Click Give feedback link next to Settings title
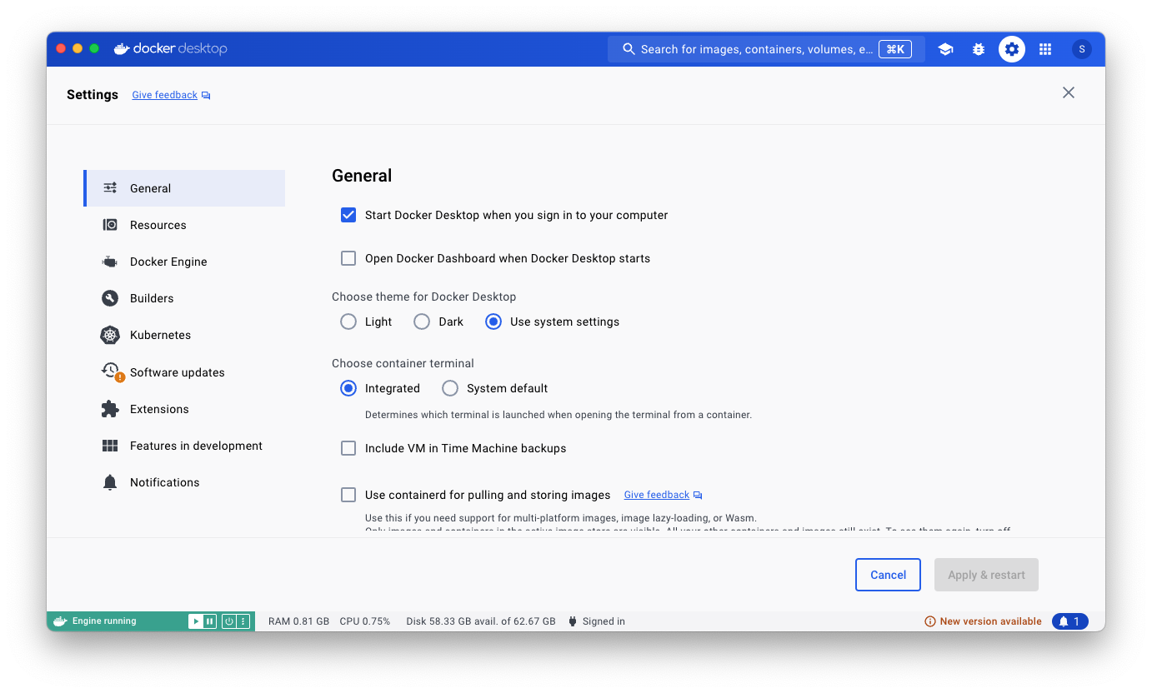 click(x=165, y=95)
